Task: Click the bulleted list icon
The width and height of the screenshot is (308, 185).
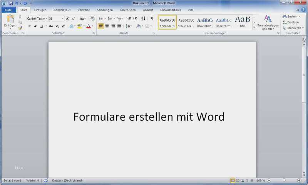Action: point(101,18)
